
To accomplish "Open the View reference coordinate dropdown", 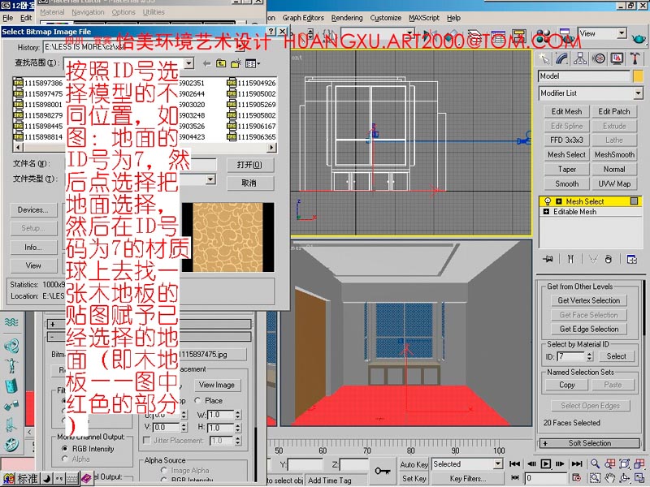I will (622, 33).
